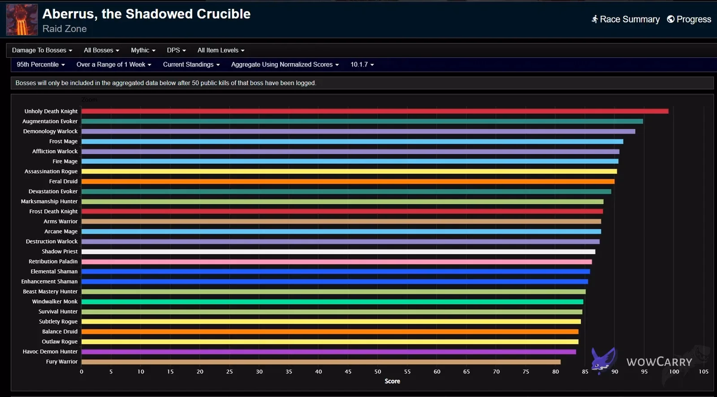Click the Aberrus, the Shadowed Crucible heading
Image resolution: width=717 pixels, height=397 pixels.
point(147,14)
